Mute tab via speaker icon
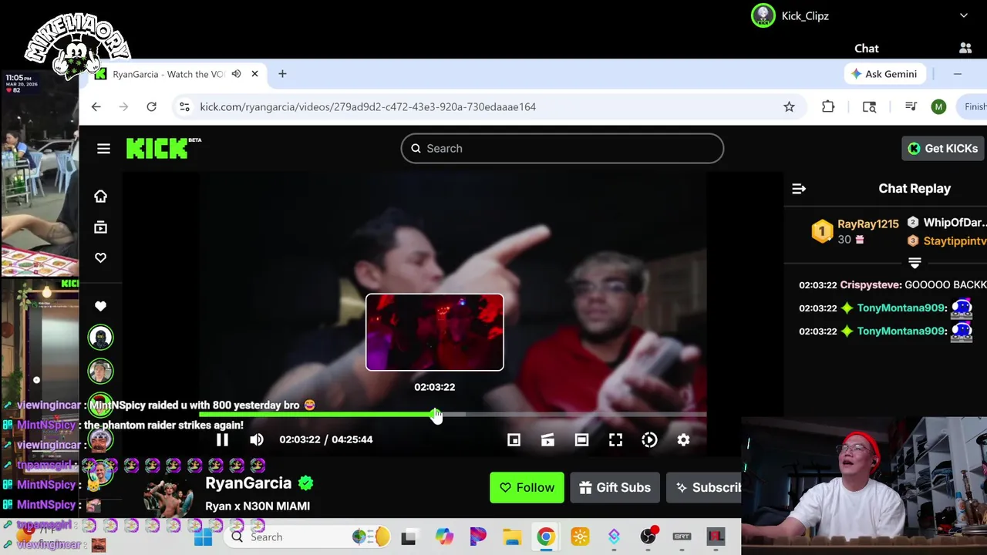Screen dimensions: 987x555 [x=236, y=74]
